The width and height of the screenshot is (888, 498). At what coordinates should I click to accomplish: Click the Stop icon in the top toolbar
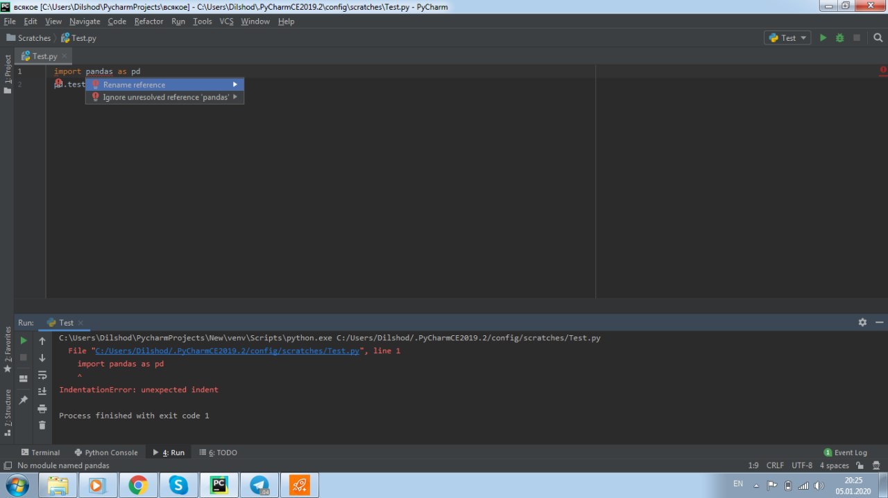(x=857, y=38)
